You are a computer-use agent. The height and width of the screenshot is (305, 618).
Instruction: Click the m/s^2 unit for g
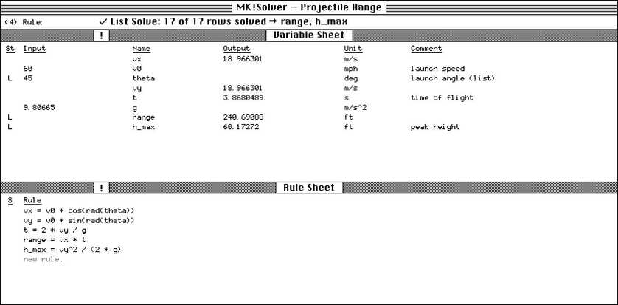[x=355, y=107]
